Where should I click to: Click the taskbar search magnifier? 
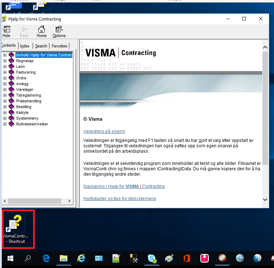28,258
